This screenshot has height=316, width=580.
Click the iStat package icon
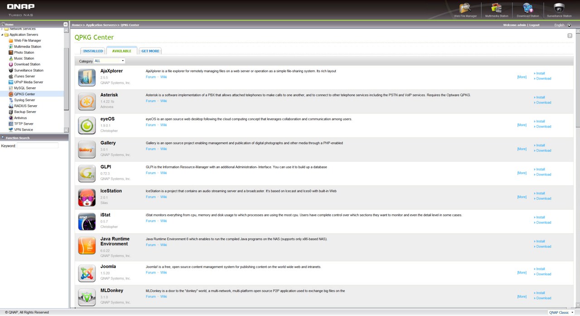(x=87, y=221)
